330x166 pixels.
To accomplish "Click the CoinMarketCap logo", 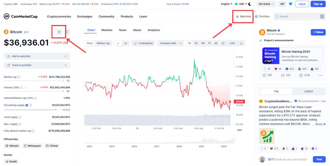I will point(21,17).
